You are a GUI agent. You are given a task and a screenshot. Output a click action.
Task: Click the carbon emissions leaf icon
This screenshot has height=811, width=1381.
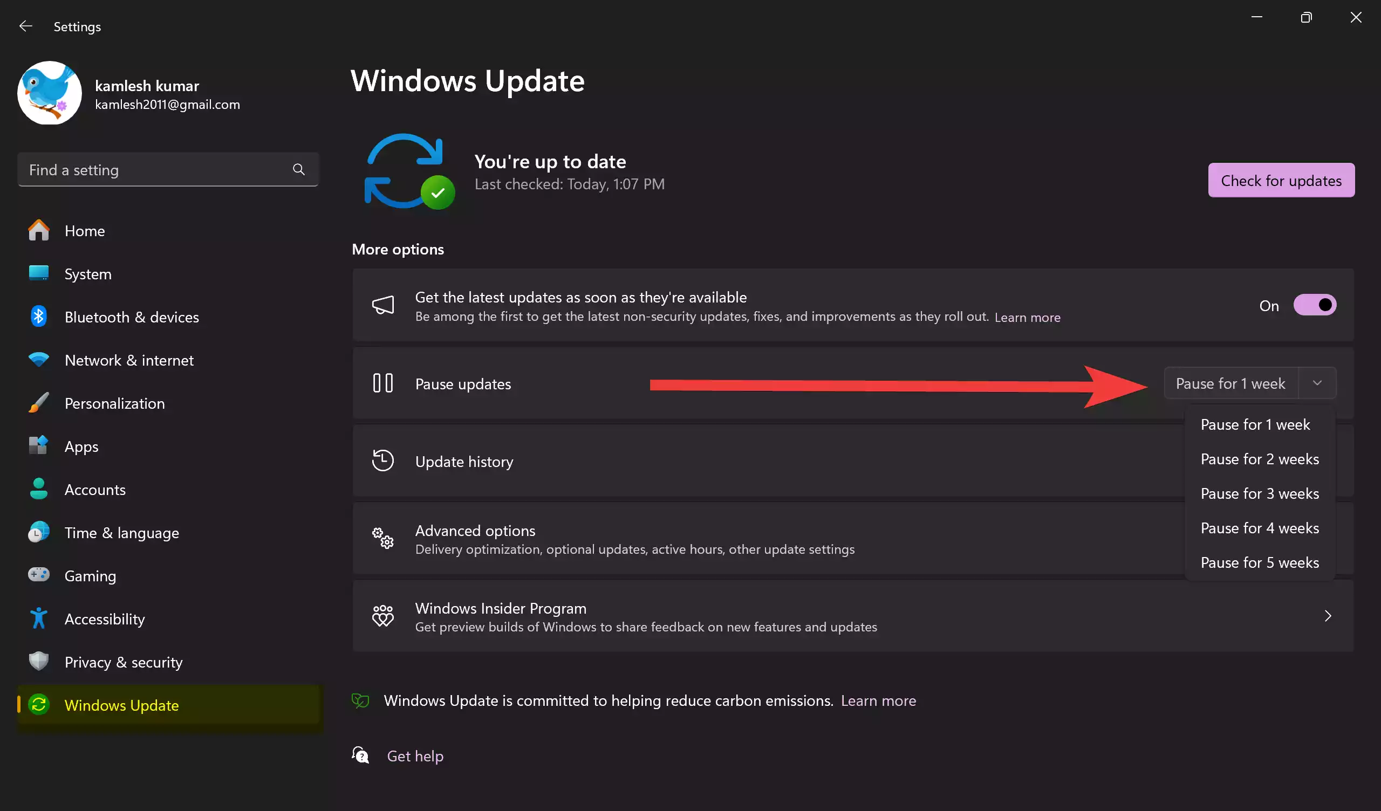tap(360, 701)
